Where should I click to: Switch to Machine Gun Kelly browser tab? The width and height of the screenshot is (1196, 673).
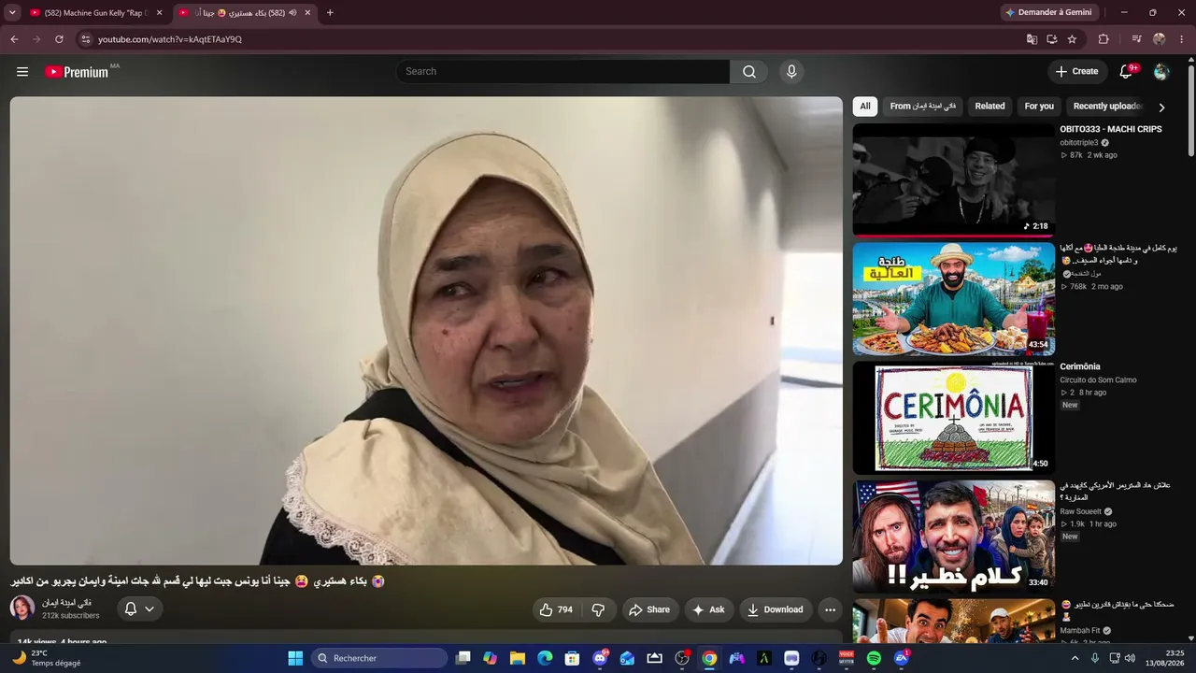(x=95, y=13)
